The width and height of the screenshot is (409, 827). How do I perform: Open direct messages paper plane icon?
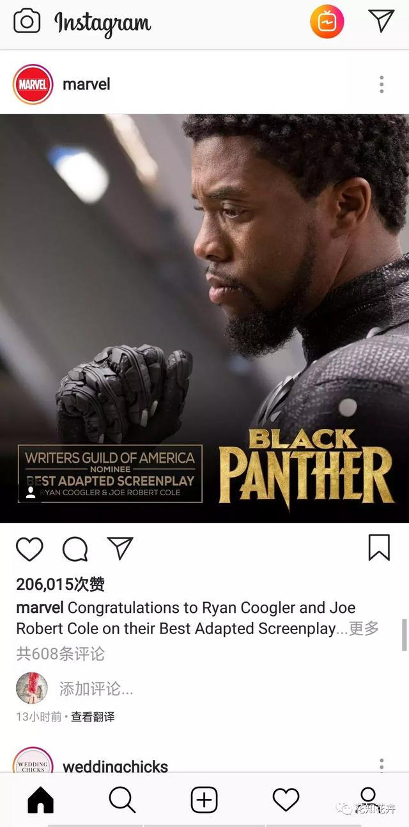tap(382, 21)
